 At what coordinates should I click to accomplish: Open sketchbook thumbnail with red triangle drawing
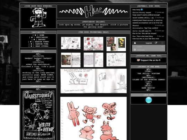(93, 44)
